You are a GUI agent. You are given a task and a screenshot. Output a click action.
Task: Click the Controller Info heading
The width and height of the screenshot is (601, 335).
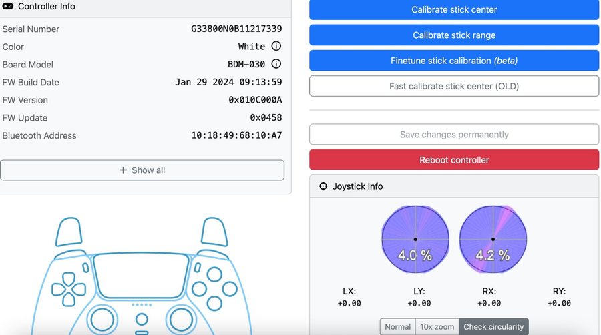tap(46, 7)
